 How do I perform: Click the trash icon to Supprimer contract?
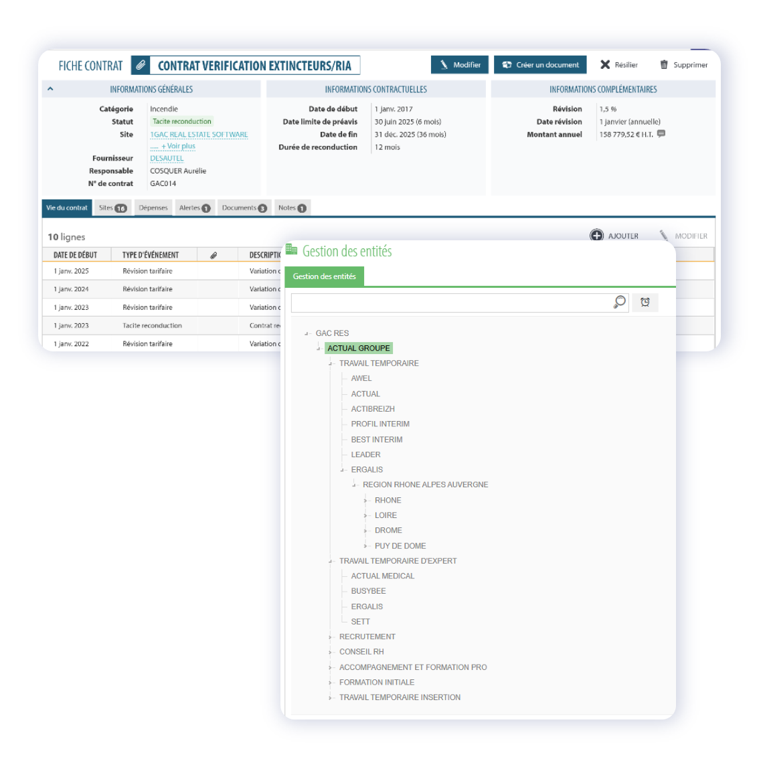point(664,65)
